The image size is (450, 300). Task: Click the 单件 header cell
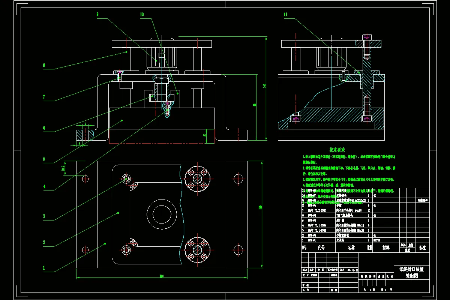(403, 245)
